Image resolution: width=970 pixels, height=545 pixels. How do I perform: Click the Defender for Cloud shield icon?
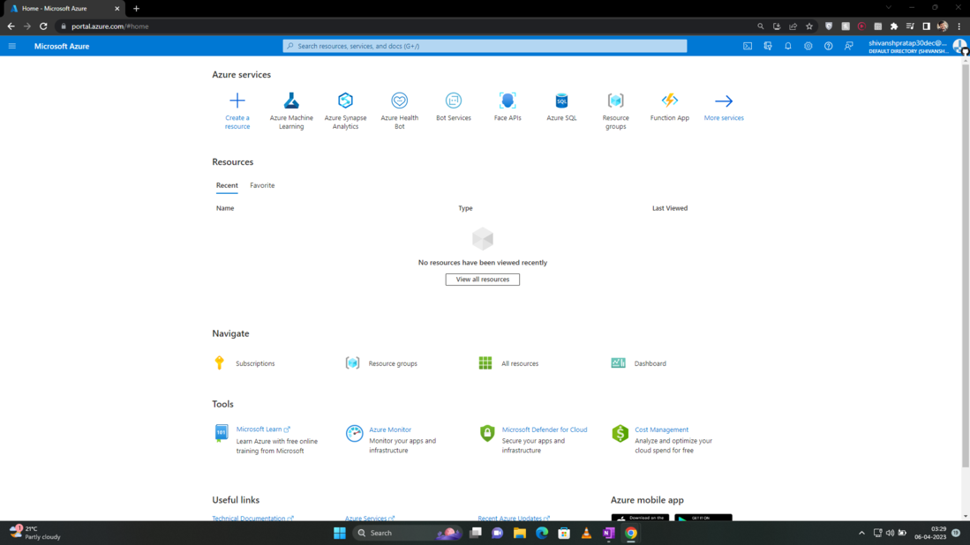click(x=487, y=433)
